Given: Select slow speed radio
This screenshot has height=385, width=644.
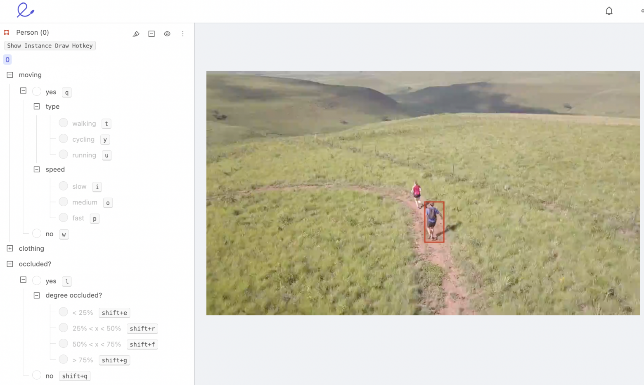Looking at the screenshot, I should [63, 186].
